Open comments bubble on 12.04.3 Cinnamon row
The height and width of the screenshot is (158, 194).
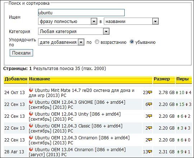pyautogui.click(x=150, y=140)
